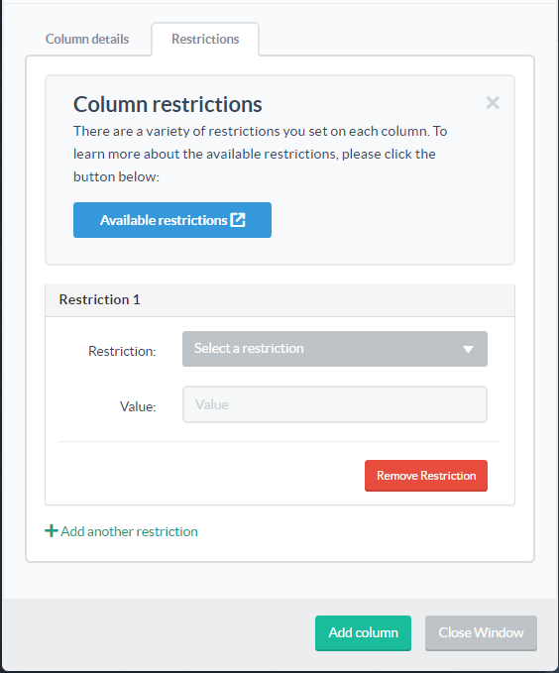The width and height of the screenshot is (559, 673).
Task: Click the Restriction 1 panel header
Action: coord(279,299)
